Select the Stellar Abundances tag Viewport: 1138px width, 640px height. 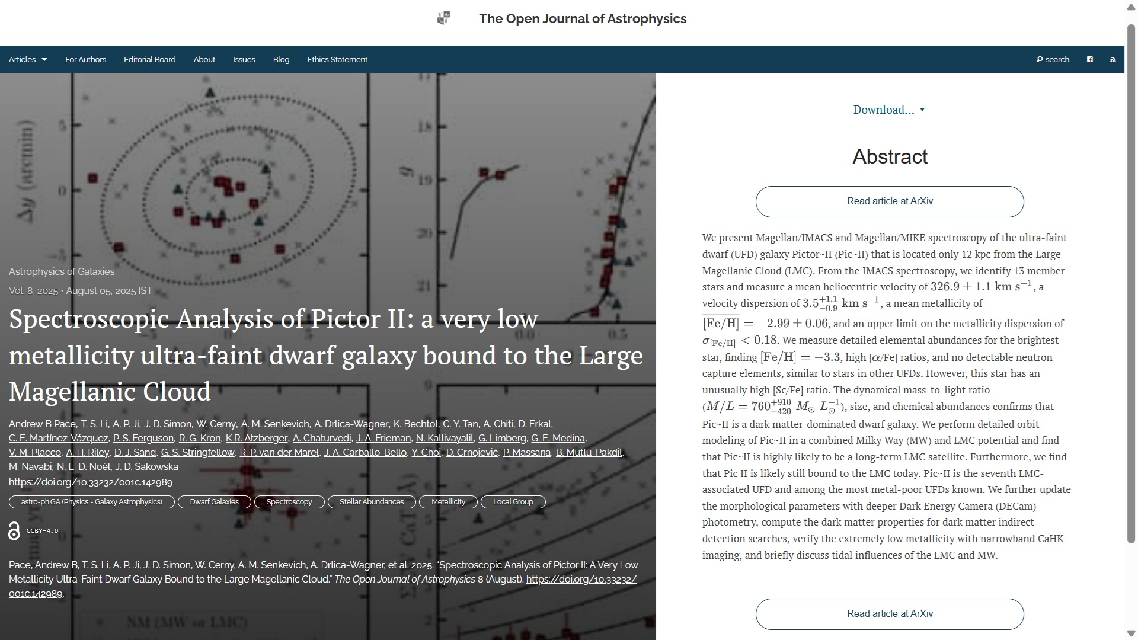pos(371,502)
